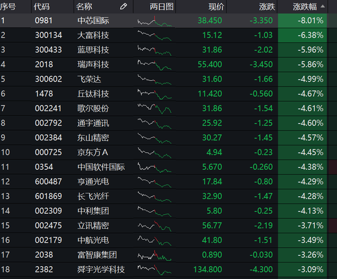
Task: Open the two-day chart for 富智康集团
Action: coord(154,255)
